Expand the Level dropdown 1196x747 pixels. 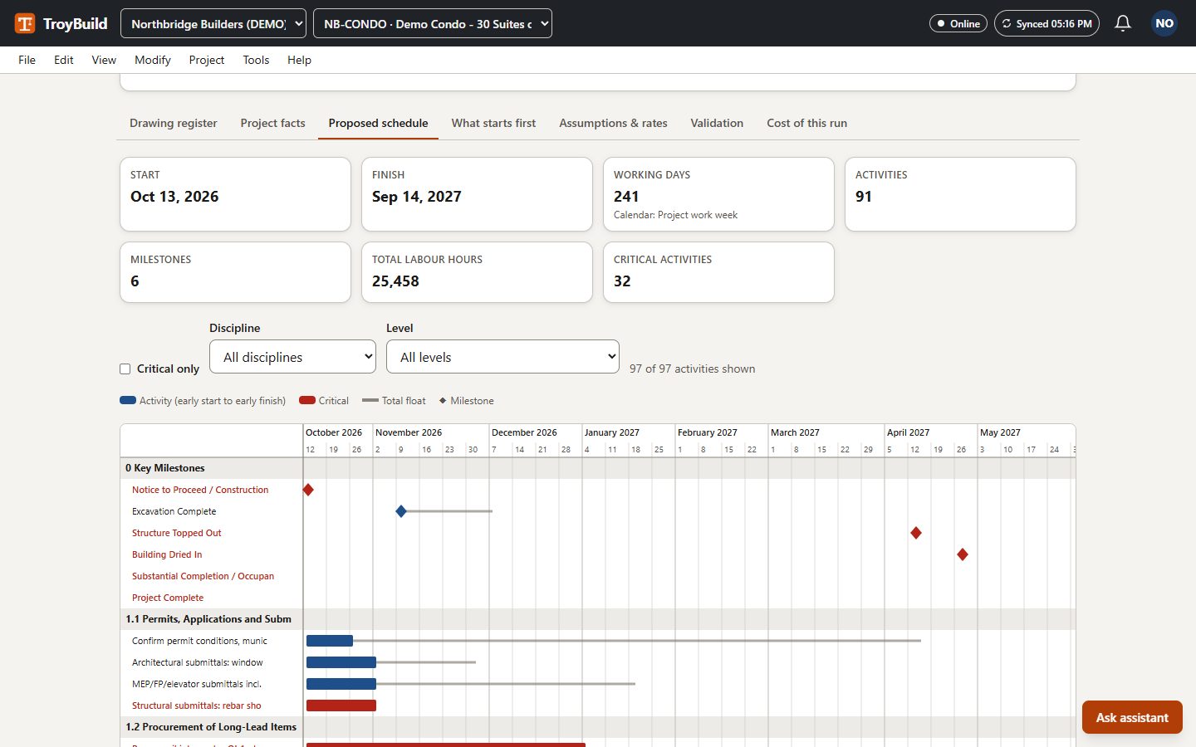tap(502, 357)
